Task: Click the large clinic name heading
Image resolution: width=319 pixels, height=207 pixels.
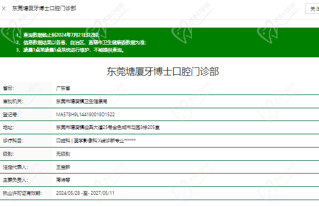Action: 163,72
